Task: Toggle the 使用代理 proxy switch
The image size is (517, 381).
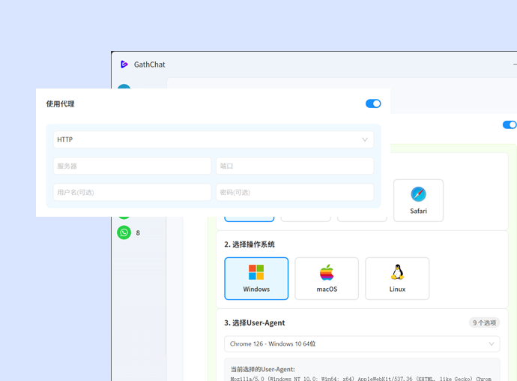Action: click(x=372, y=103)
